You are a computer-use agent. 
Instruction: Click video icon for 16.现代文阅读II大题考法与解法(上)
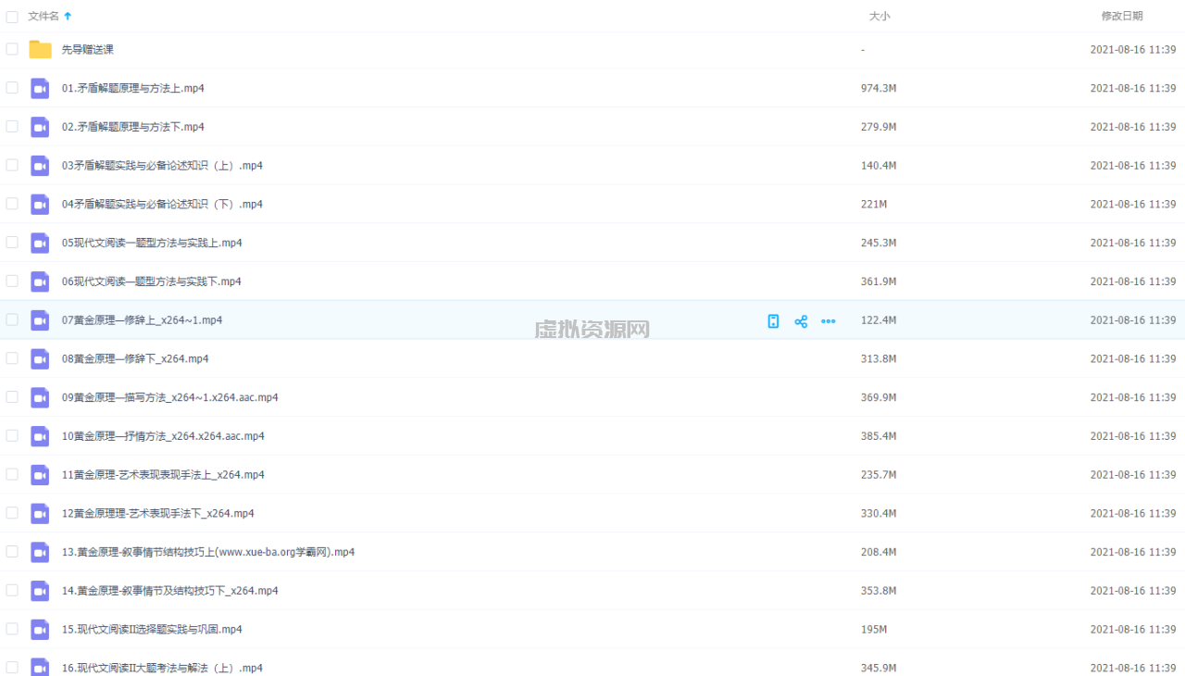pyautogui.click(x=40, y=667)
